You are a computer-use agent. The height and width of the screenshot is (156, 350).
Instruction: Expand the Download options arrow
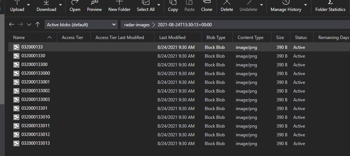[x=60, y=5]
